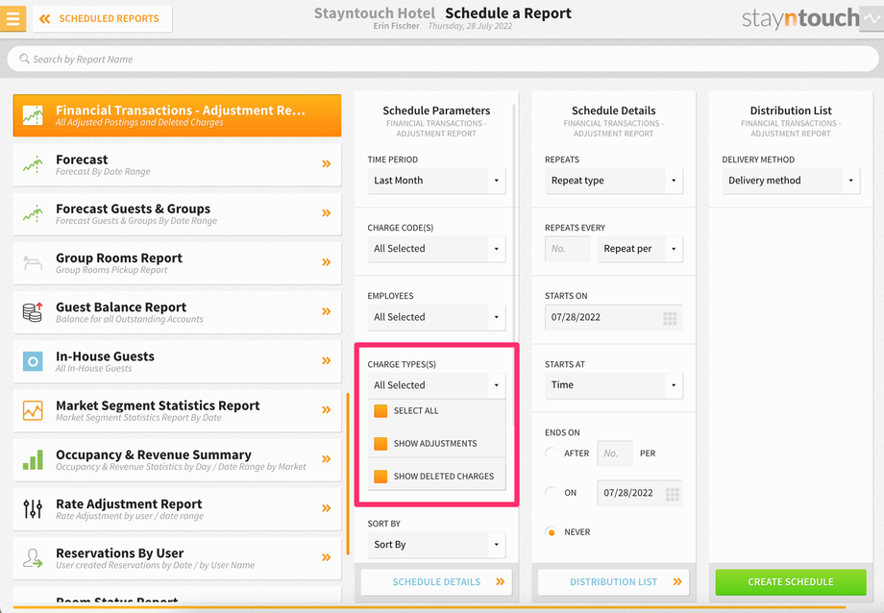Viewport: 884px width, 613px height.
Task: Click Forecast Guests & Groups arrow icon
Action: click(x=327, y=213)
